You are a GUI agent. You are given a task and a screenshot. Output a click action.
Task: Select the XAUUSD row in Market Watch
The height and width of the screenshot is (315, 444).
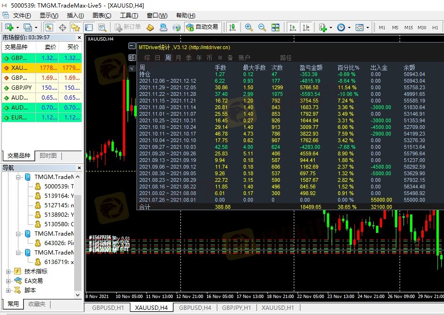pyautogui.click(x=42, y=68)
